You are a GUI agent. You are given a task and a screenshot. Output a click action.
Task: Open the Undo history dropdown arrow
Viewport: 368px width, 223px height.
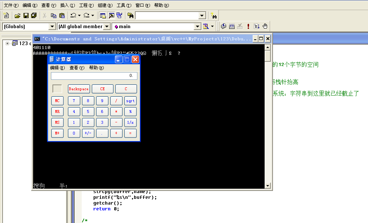click(x=79, y=16)
